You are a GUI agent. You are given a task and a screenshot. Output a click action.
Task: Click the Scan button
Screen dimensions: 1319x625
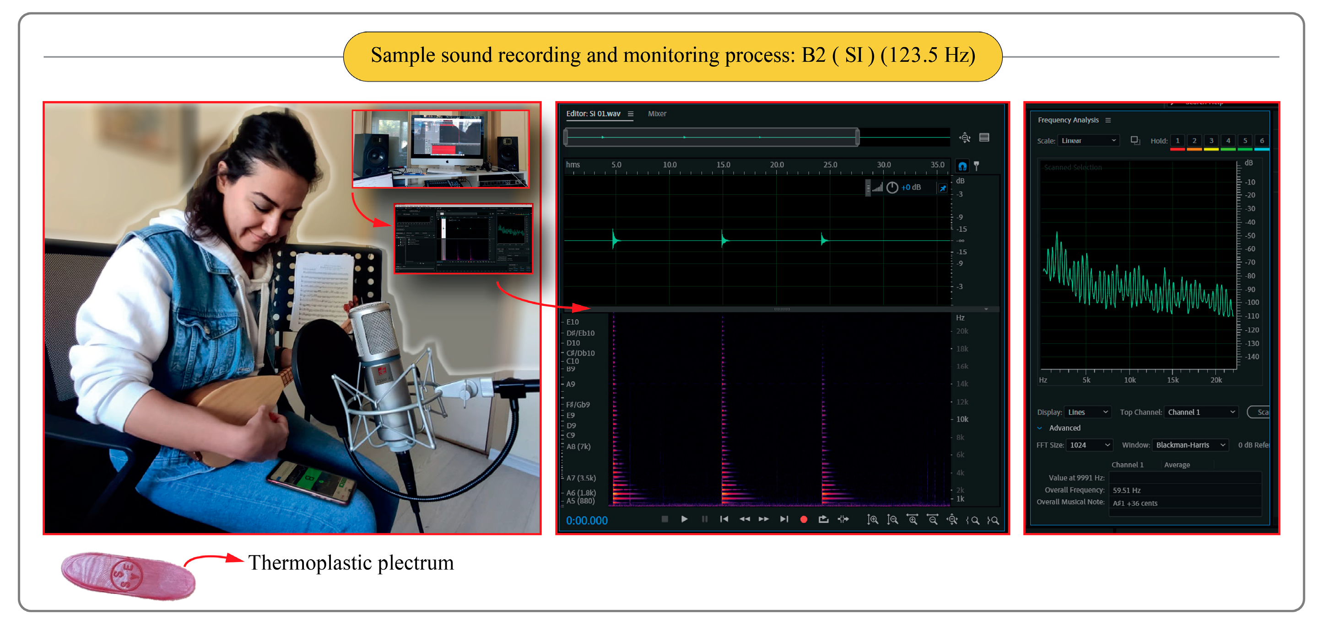pos(1260,412)
